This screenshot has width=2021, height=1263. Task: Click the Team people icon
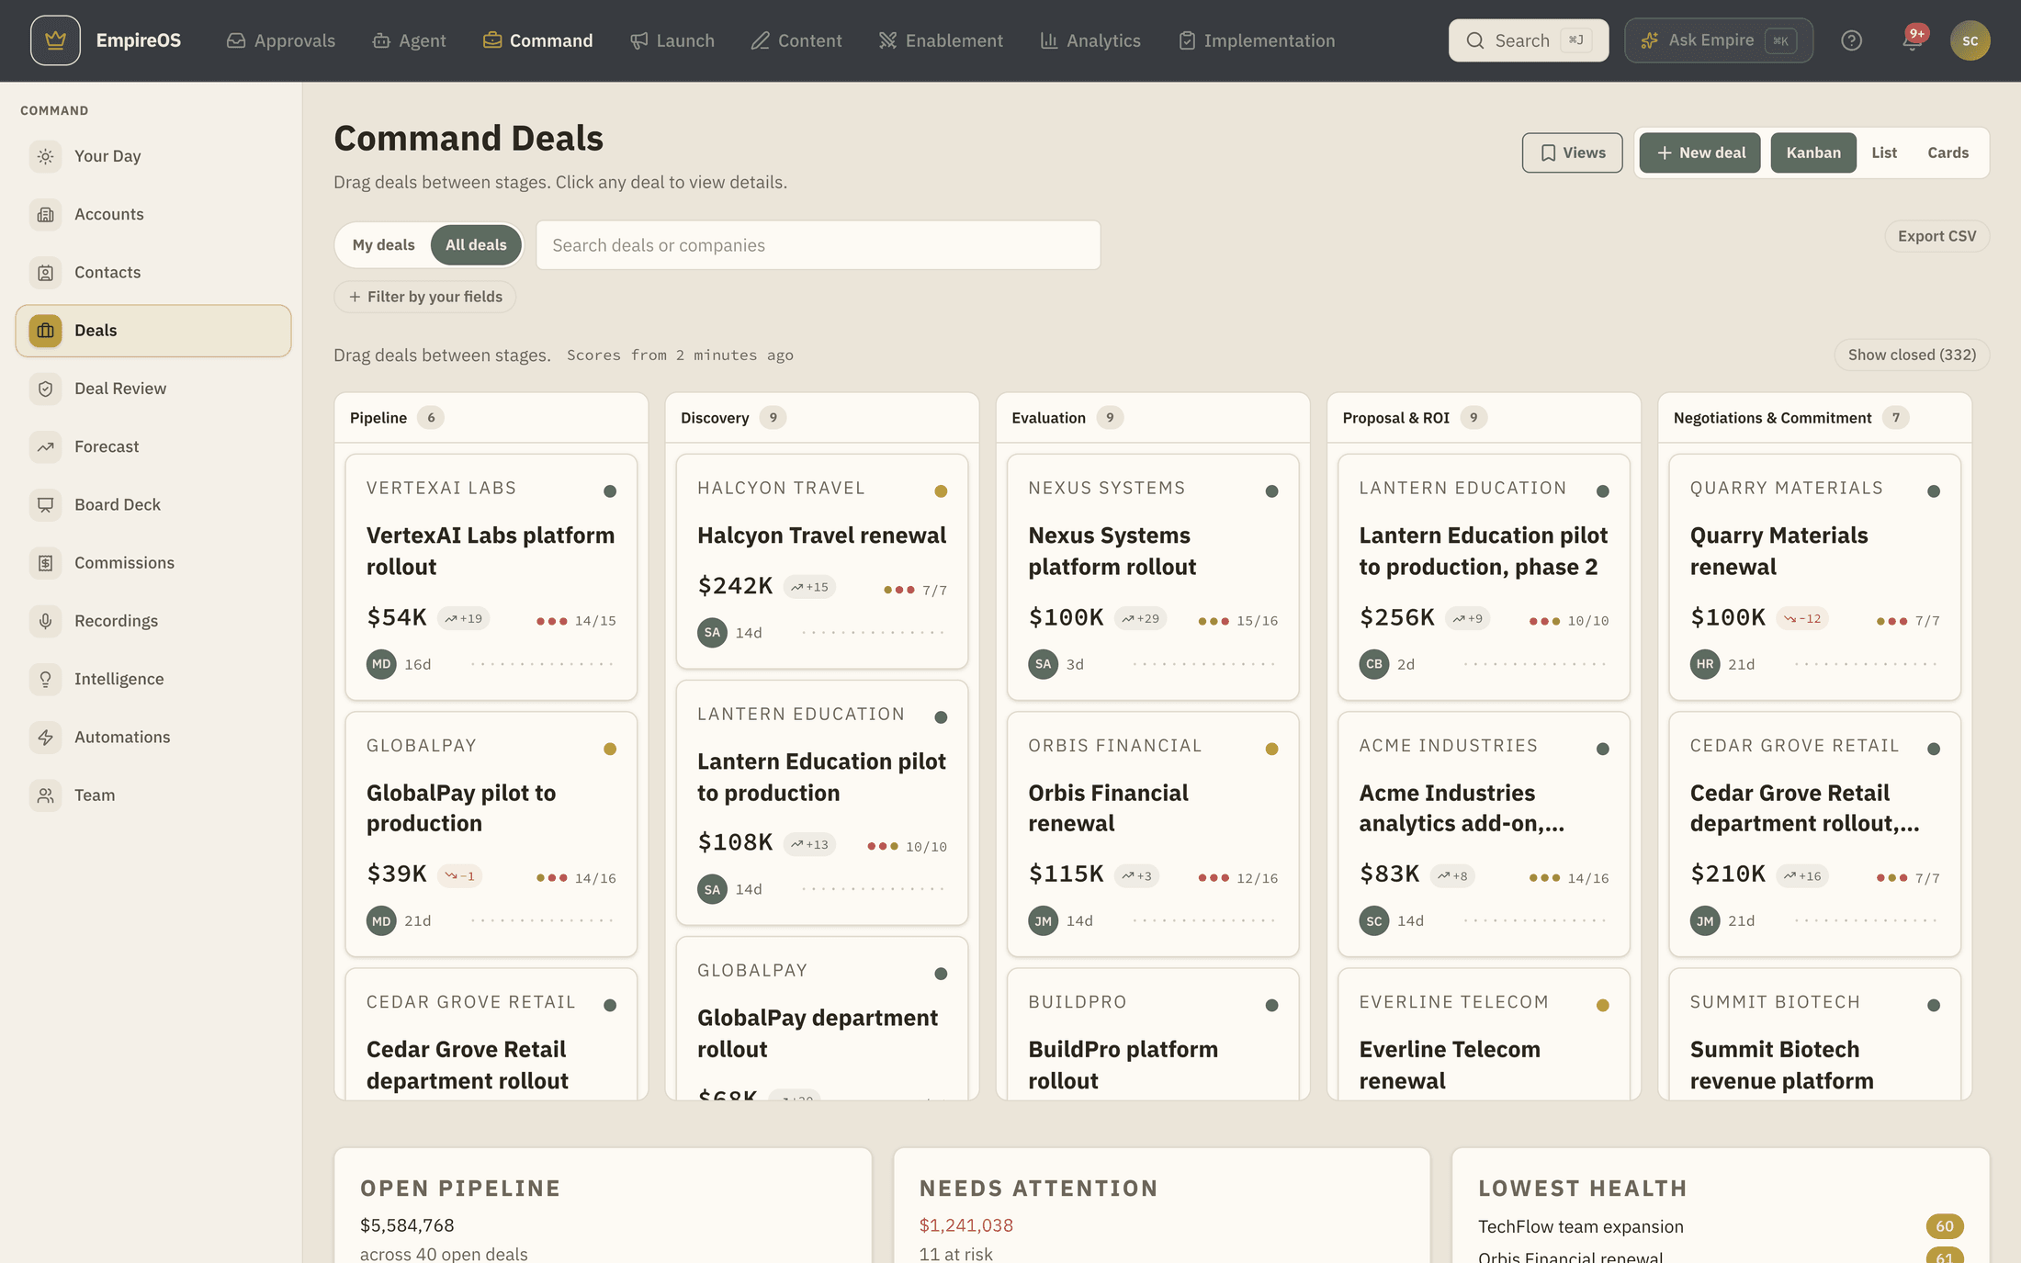pyautogui.click(x=45, y=795)
